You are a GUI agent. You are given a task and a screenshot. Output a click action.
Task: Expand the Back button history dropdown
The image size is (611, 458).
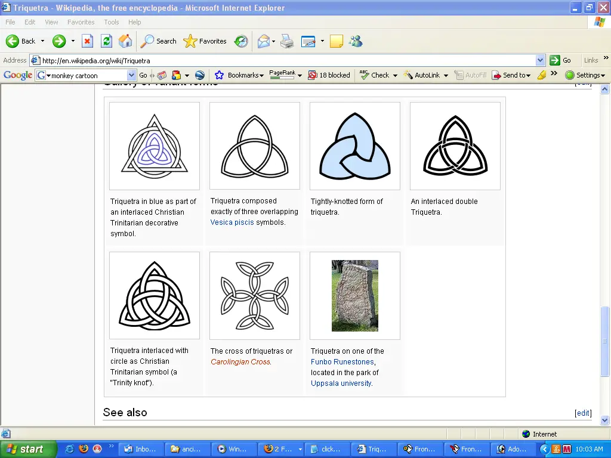[42, 41]
